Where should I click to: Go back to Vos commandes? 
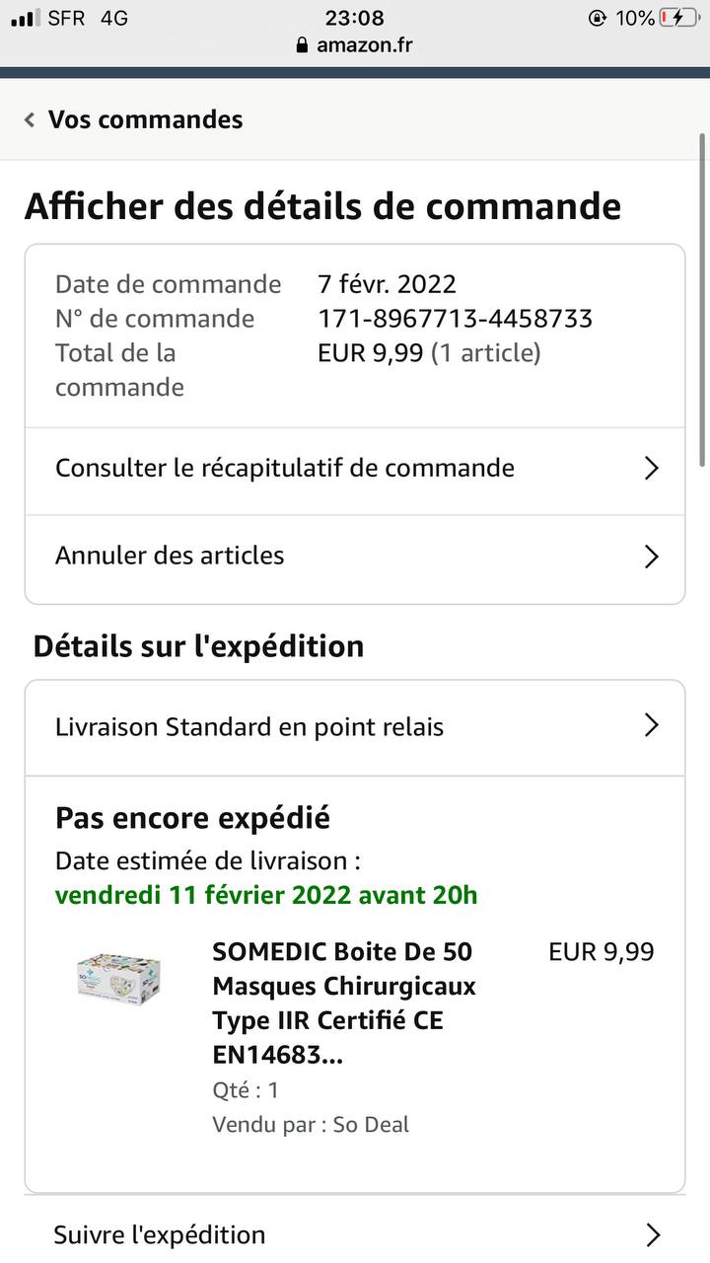click(145, 119)
